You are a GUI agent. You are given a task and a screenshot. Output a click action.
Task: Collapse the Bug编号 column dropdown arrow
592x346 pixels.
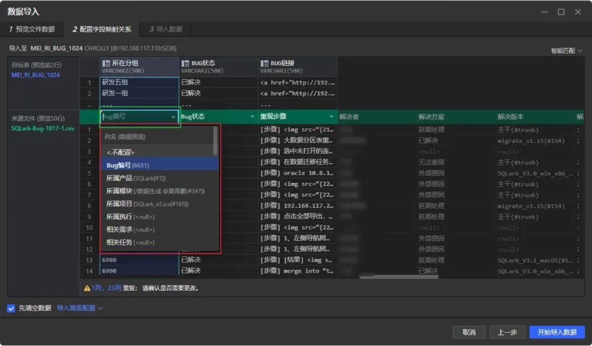(173, 117)
